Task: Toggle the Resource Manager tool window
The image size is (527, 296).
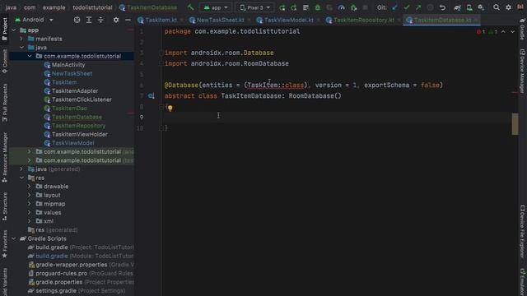Action: 4,158
